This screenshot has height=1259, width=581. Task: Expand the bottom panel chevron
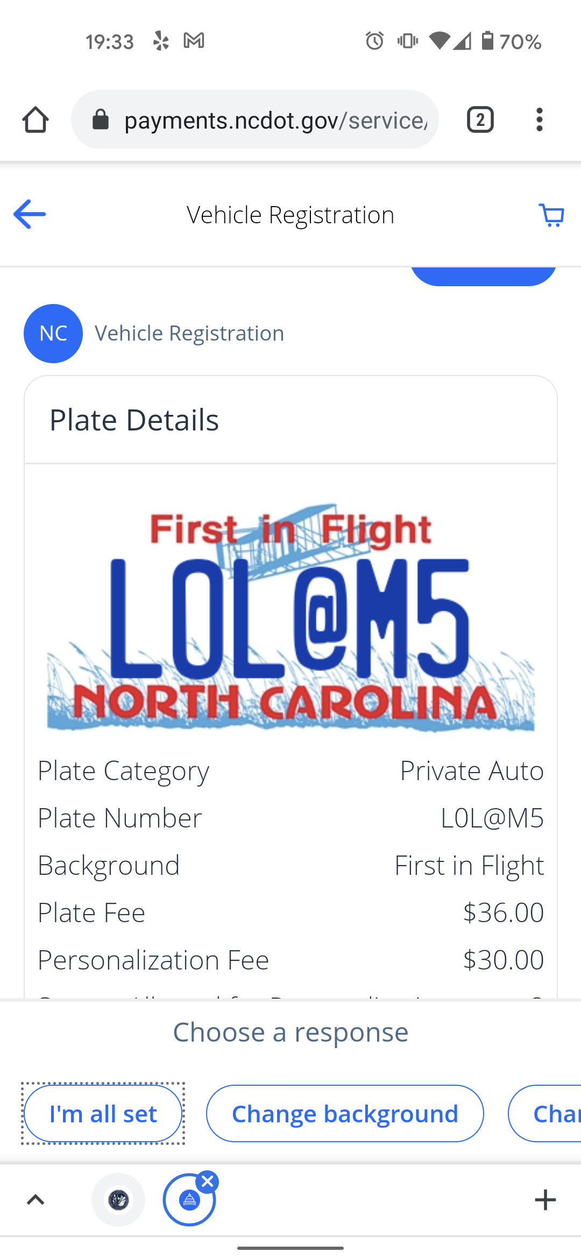click(x=36, y=1200)
